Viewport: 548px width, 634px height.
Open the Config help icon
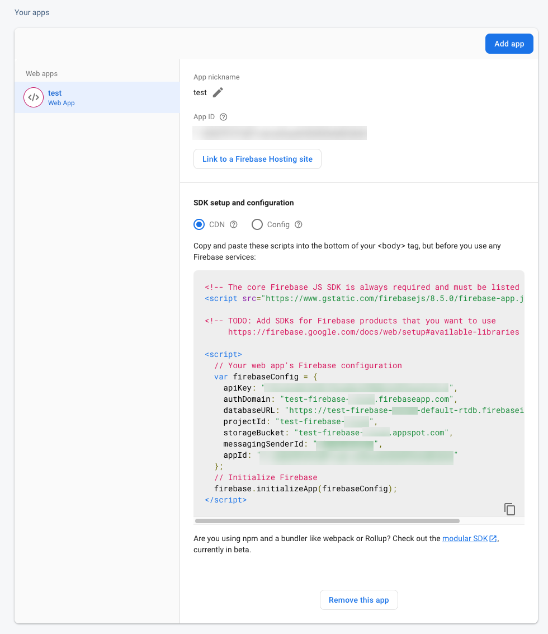[x=298, y=224]
